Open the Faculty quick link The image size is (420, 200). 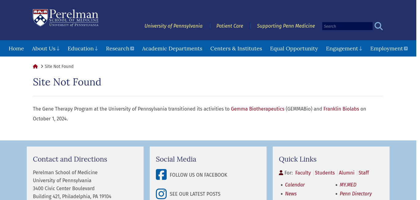(x=303, y=173)
